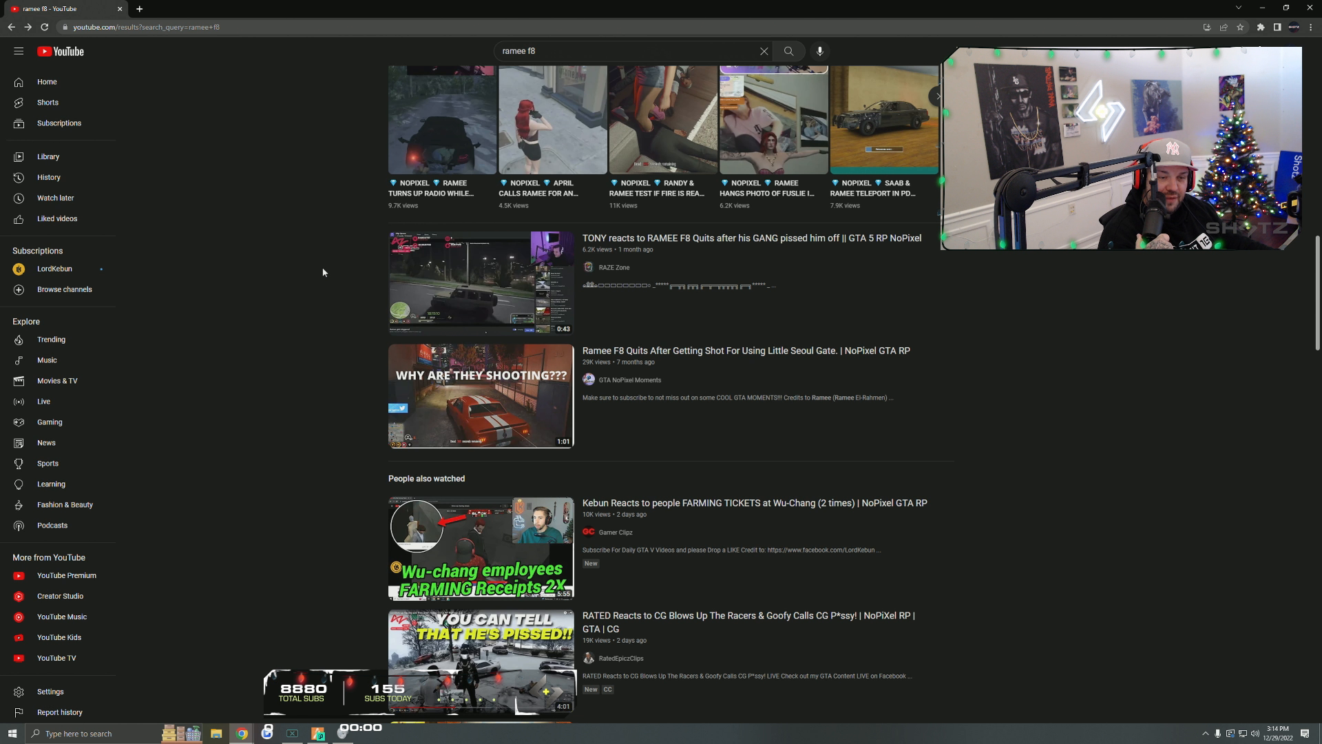Screen dimensions: 1322x744
Task: Start voice search with the microphone icon
Action: (819, 50)
